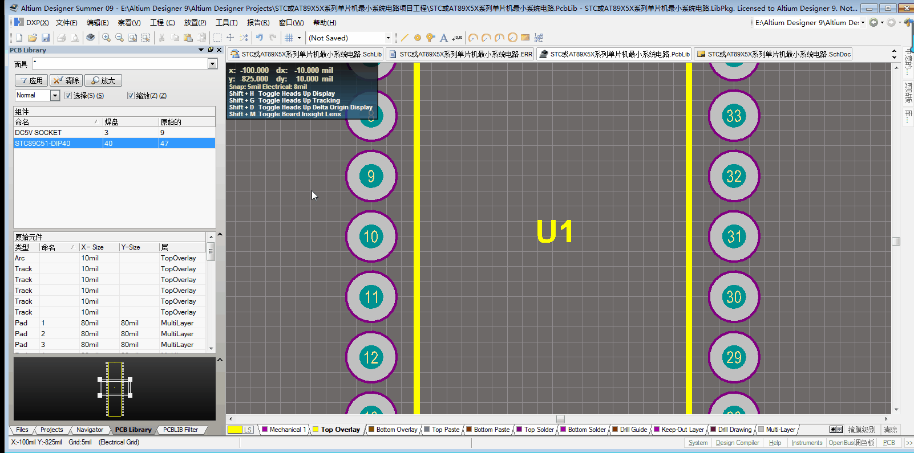Open the 放置(P) menu

click(x=195, y=23)
